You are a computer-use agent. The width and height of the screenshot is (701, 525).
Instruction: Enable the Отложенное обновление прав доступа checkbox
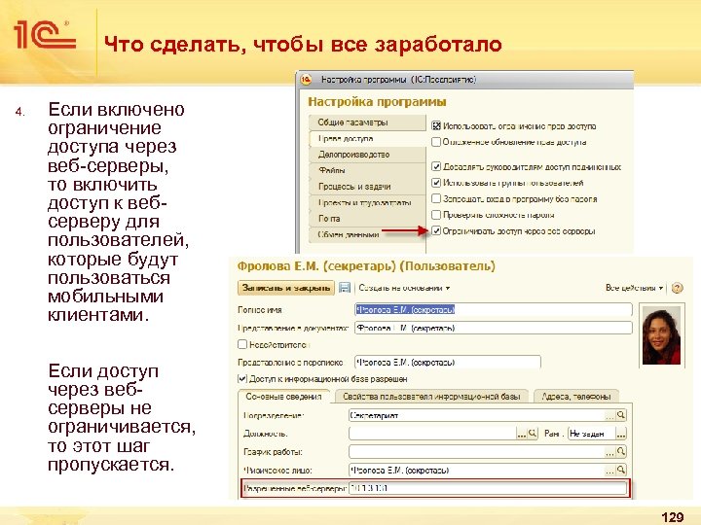pyautogui.click(x=436, y=142)
